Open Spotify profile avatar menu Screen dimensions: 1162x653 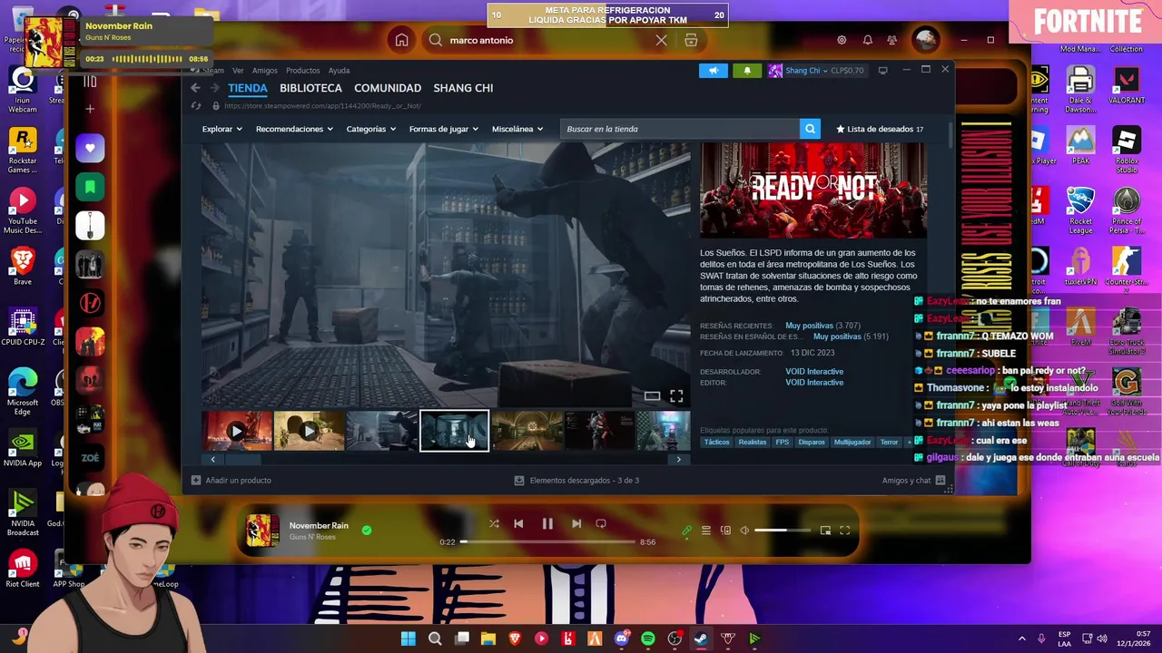(925, 40)
